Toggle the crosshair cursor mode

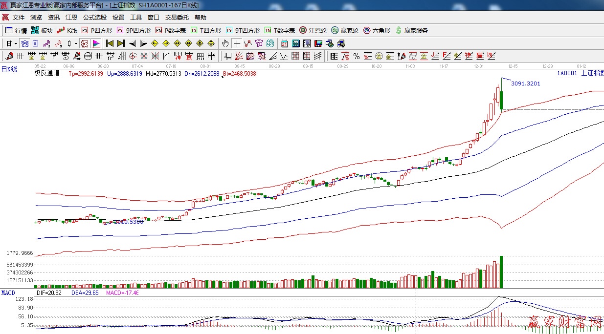click(x=237, y=43)
